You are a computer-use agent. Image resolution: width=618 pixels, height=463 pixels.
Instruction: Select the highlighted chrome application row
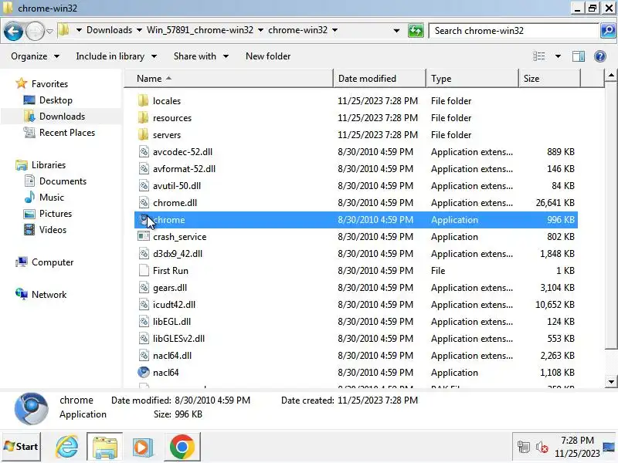point(356,220)
